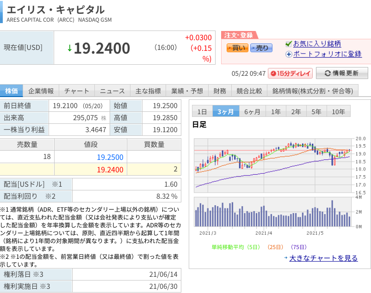The height and width of the screenshot is (293, 371).
Task: Open the お気に入り銘柄 link
Action: (x=317, y=44)
